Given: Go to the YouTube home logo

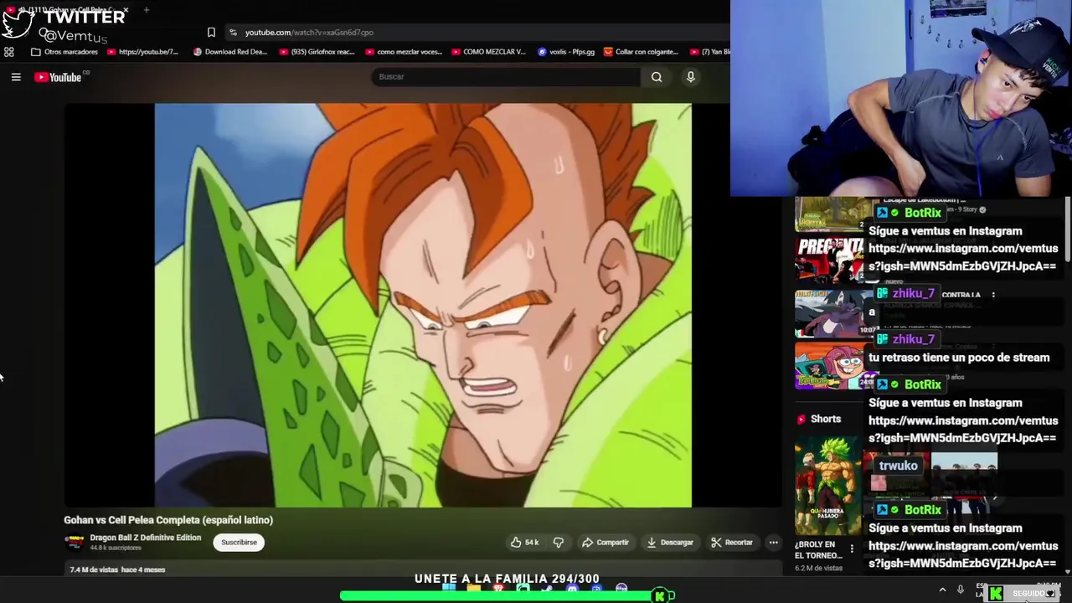Looking at the screenshot, I should (58, 77).
